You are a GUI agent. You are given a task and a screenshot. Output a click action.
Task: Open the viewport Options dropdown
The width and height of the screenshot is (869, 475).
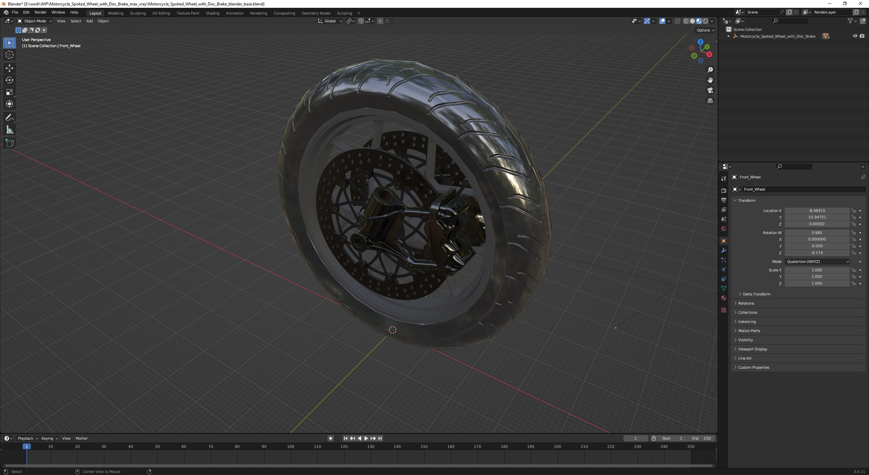pos(705,30)
